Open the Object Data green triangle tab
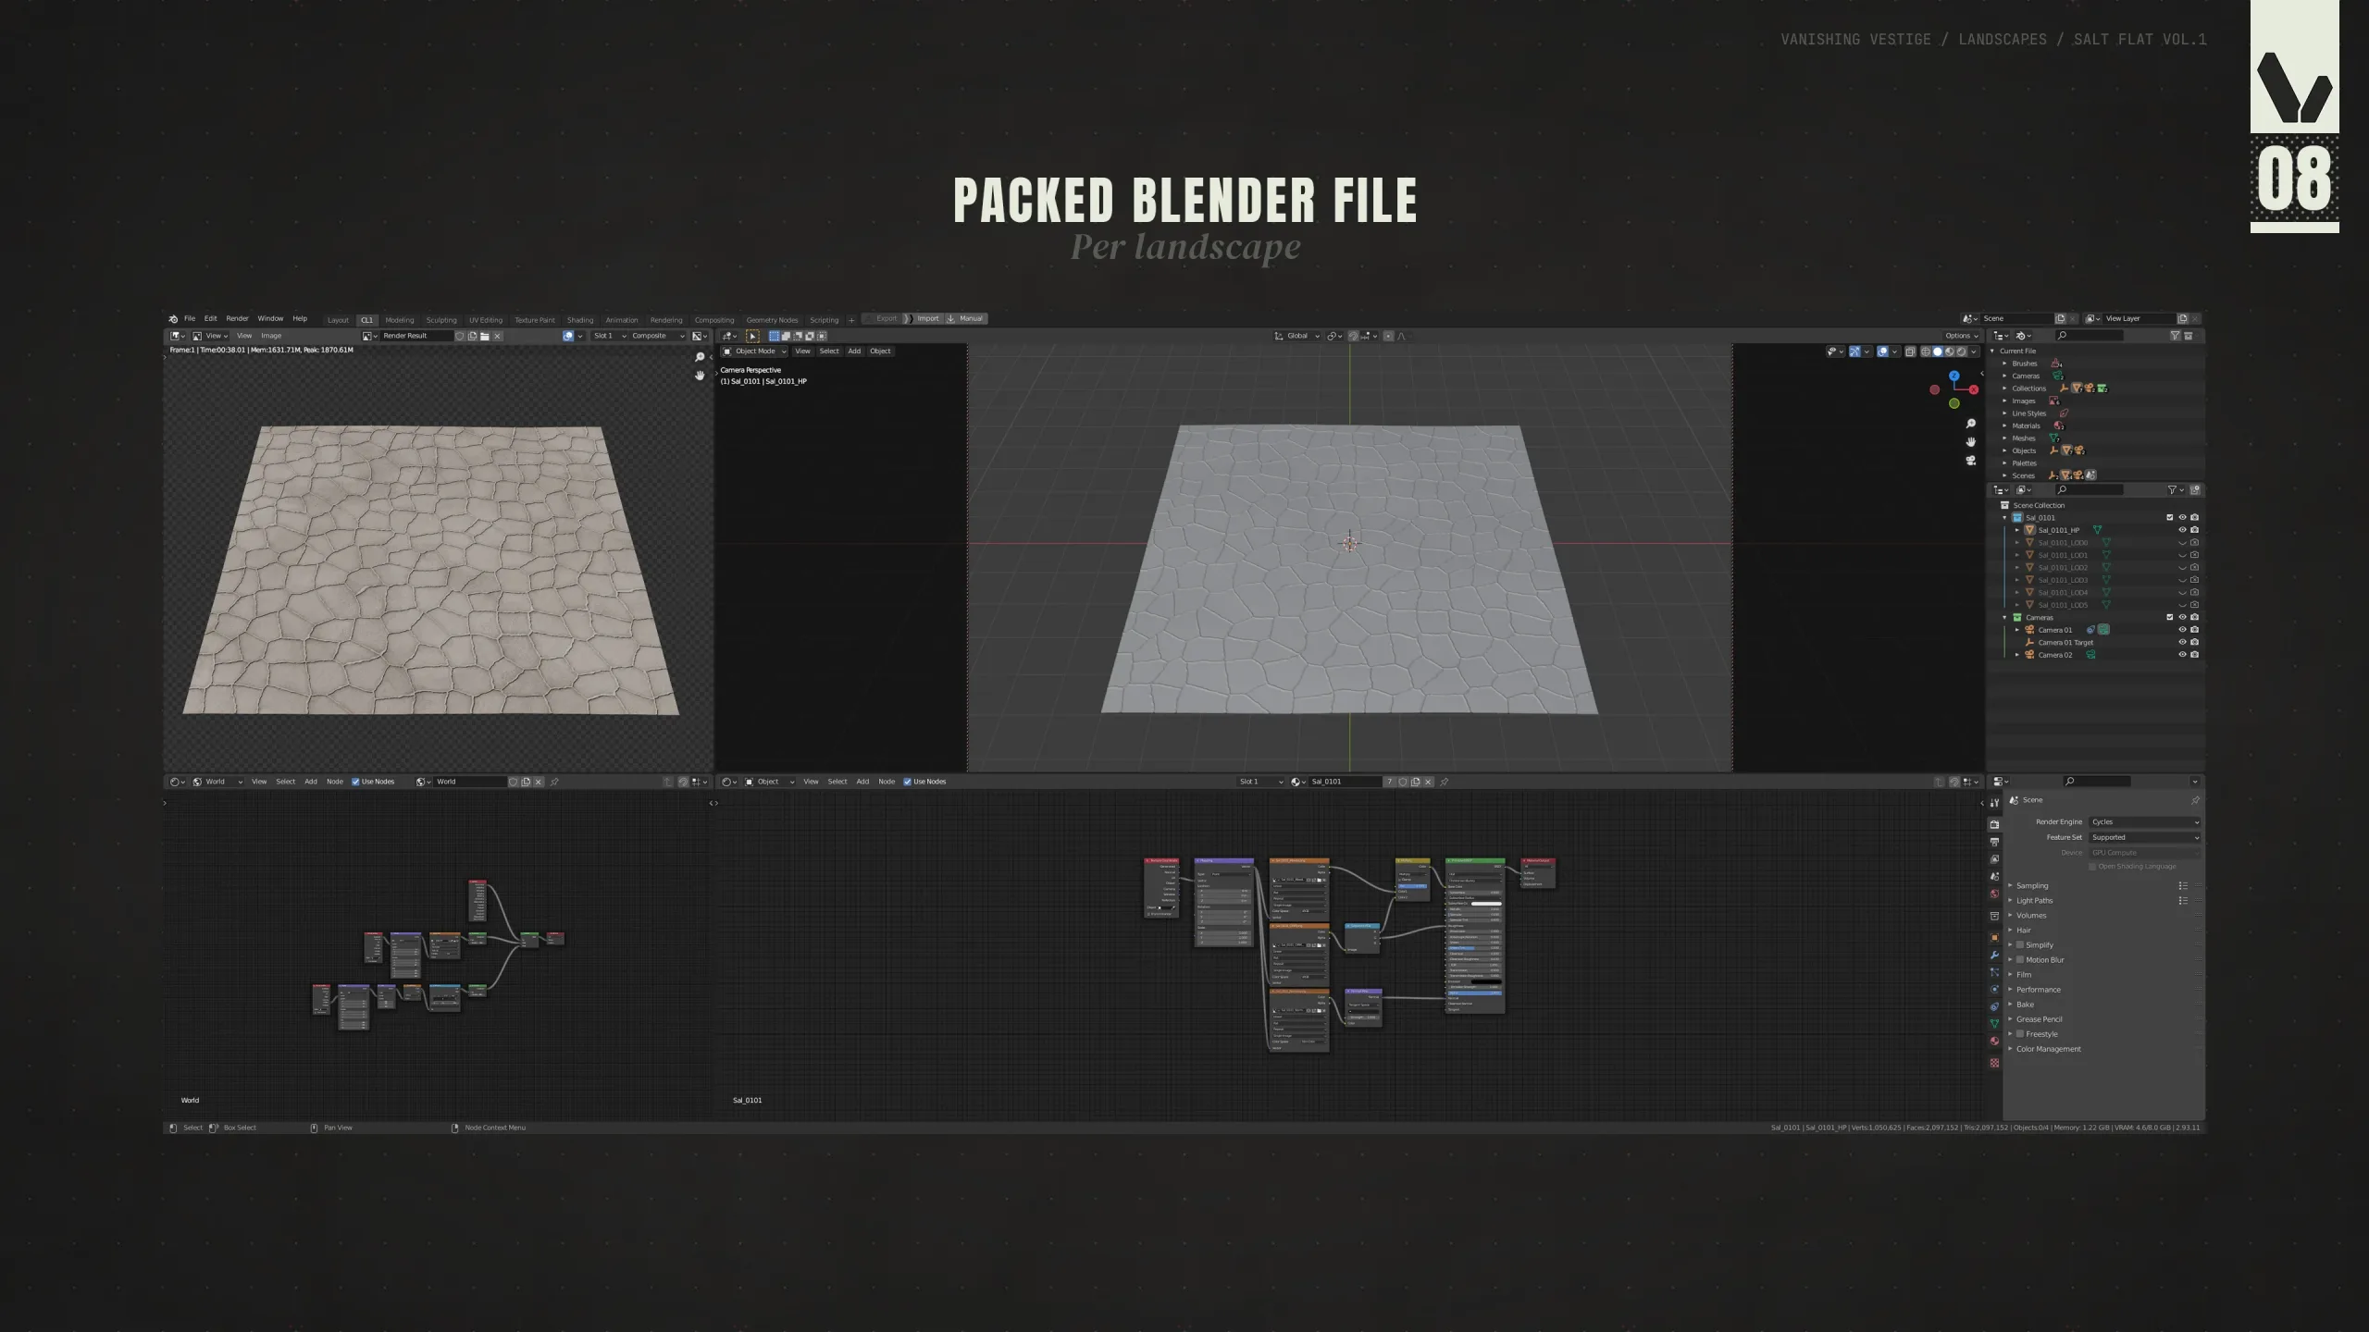 [1994, 1024]
